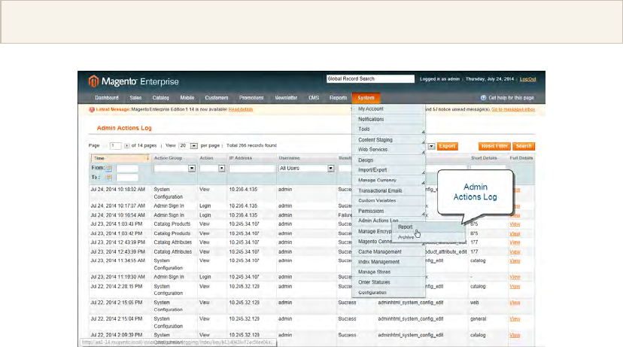
Task: Open the Mobile menu
Action: [x=187, y=98]
